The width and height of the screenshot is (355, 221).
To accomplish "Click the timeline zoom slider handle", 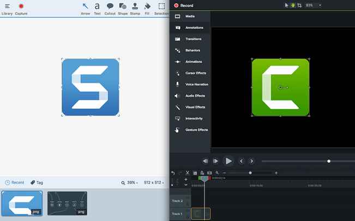I will 250,173.
